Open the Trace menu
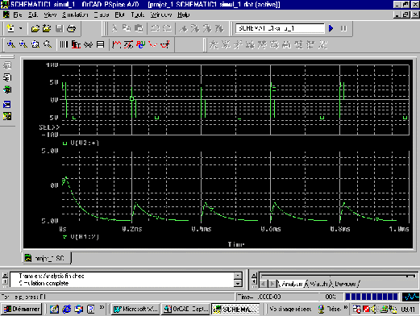The image size is (420, 316). pyautogui.click(x=102, y=15)
